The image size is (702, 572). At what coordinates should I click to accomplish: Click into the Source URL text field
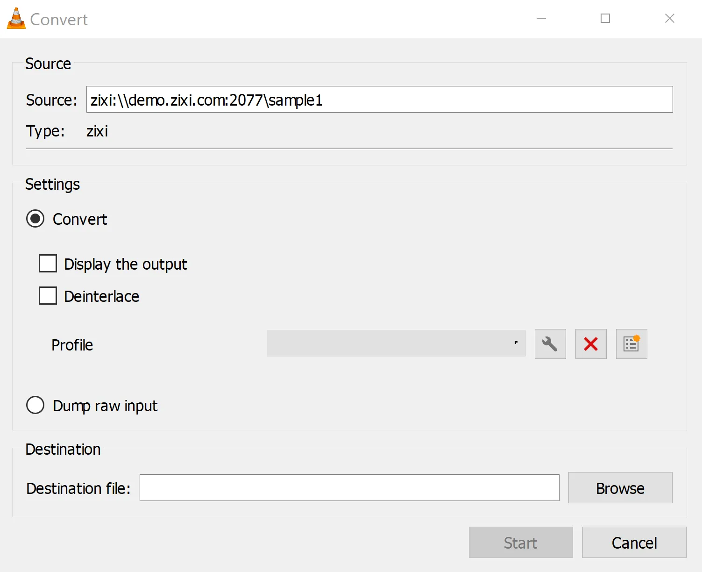coord(380,100)
